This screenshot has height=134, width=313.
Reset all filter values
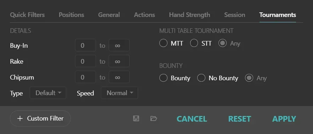click(x=240, y=119)
